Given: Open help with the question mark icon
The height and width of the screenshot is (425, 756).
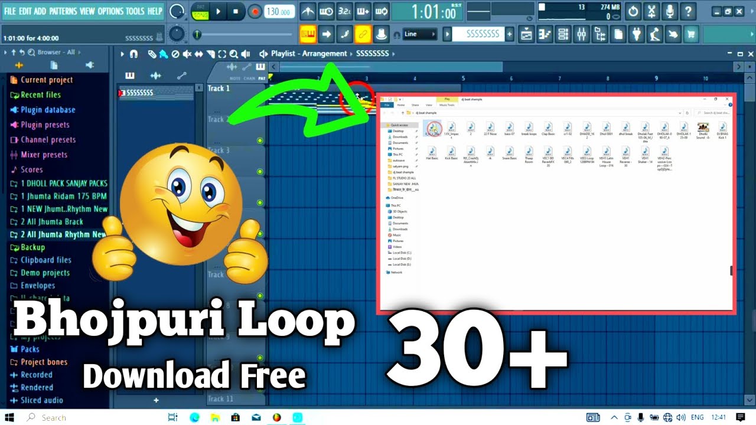Looking at the screenshot, I should tap(687, 11).
